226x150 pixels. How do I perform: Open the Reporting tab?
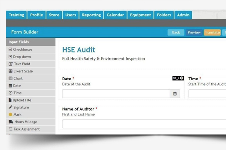pos(92,15)
